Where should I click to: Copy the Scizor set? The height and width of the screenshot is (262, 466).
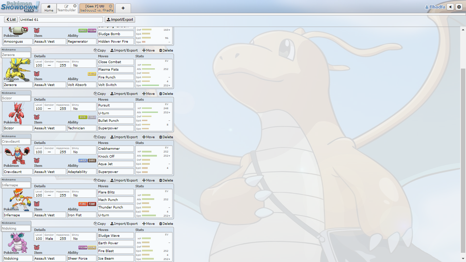pos(100,94)
